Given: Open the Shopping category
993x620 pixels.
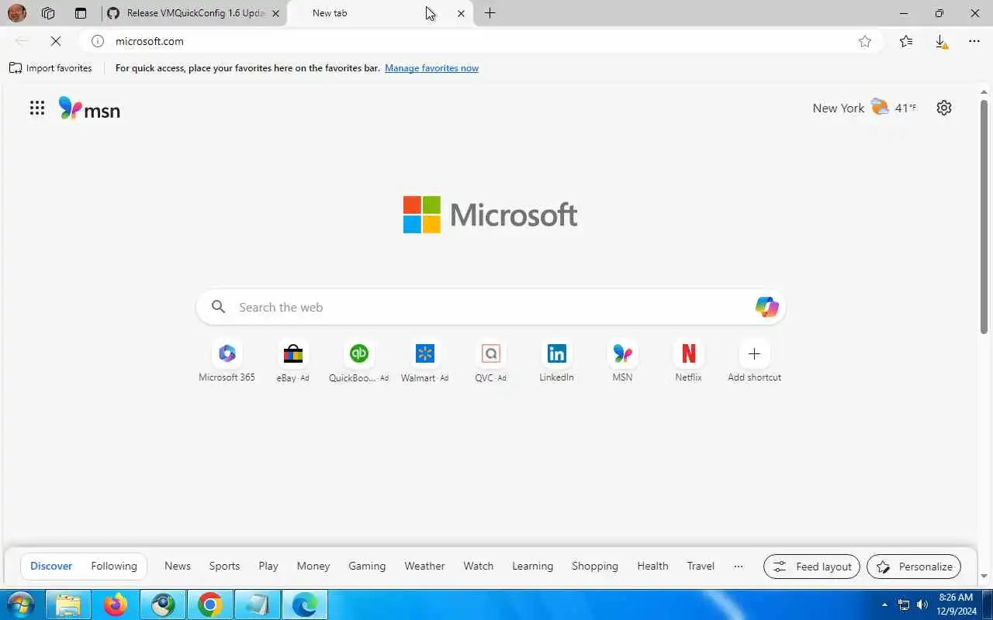Looking at the screenshot, I should (595, 566).
